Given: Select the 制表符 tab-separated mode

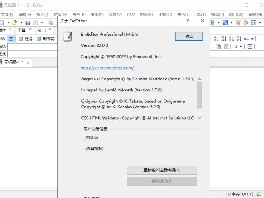Looking at the screenshot, I should [x=46, y=39].
